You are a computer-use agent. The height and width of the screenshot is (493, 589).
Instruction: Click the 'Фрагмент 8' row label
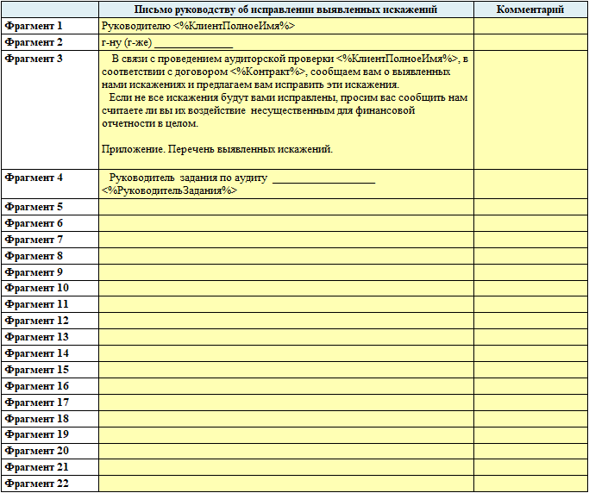(x=50, y=256)
